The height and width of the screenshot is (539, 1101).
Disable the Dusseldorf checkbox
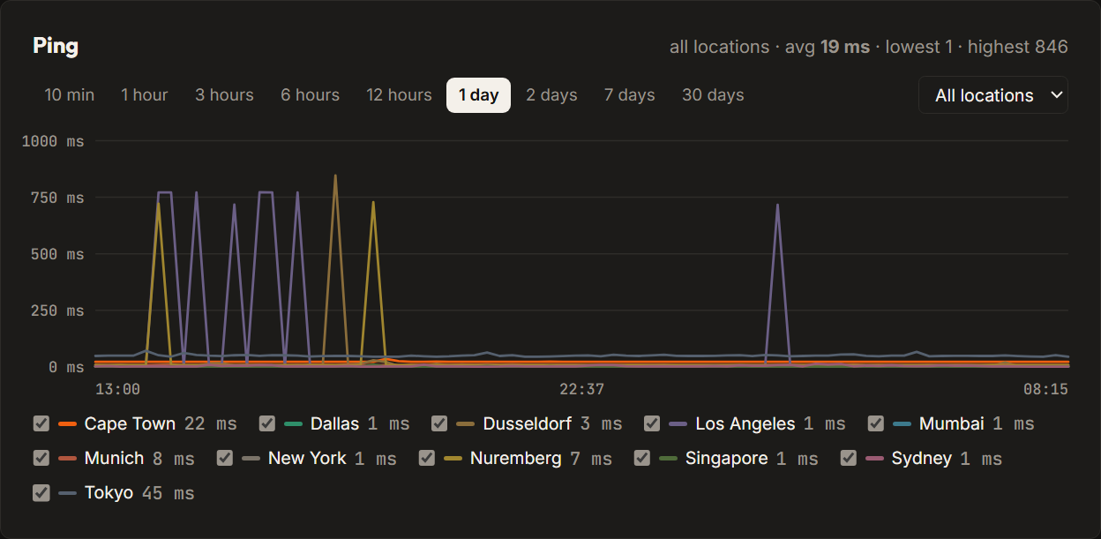(x=439, y=423)
